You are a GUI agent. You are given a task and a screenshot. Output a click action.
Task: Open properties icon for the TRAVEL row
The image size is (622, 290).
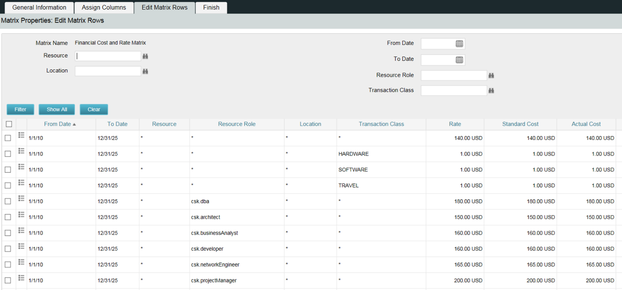pos(21,182)
